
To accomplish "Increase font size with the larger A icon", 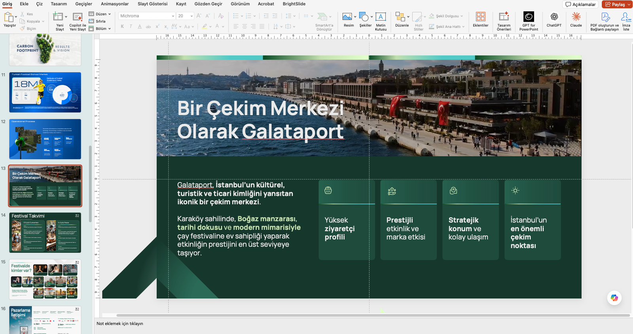I will [x=199, y=16].
